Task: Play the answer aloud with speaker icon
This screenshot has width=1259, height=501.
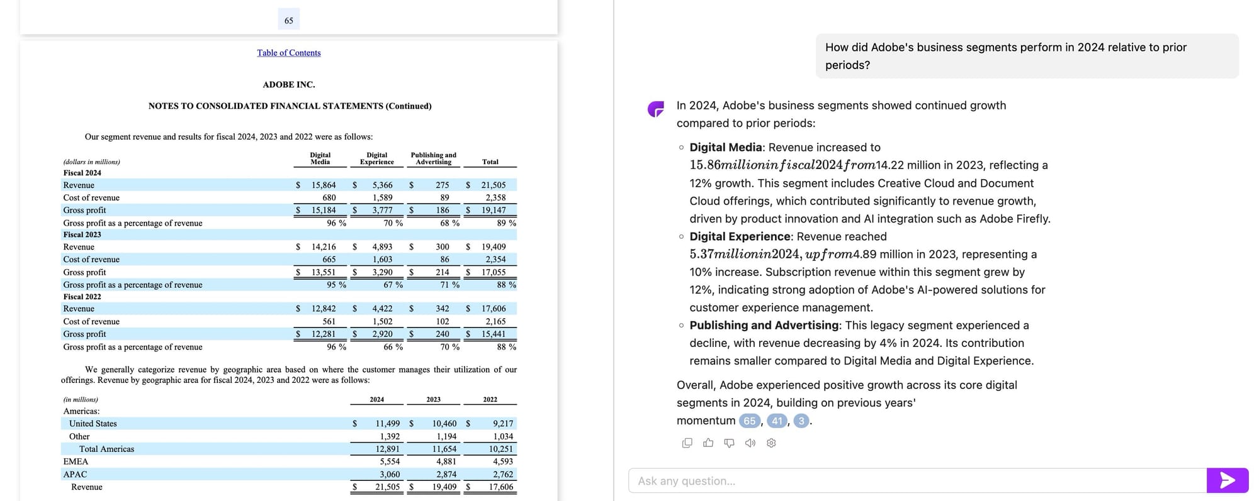Action: [750, 443]
